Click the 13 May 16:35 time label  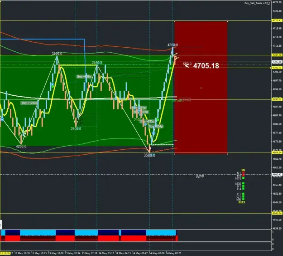[21, 253]
